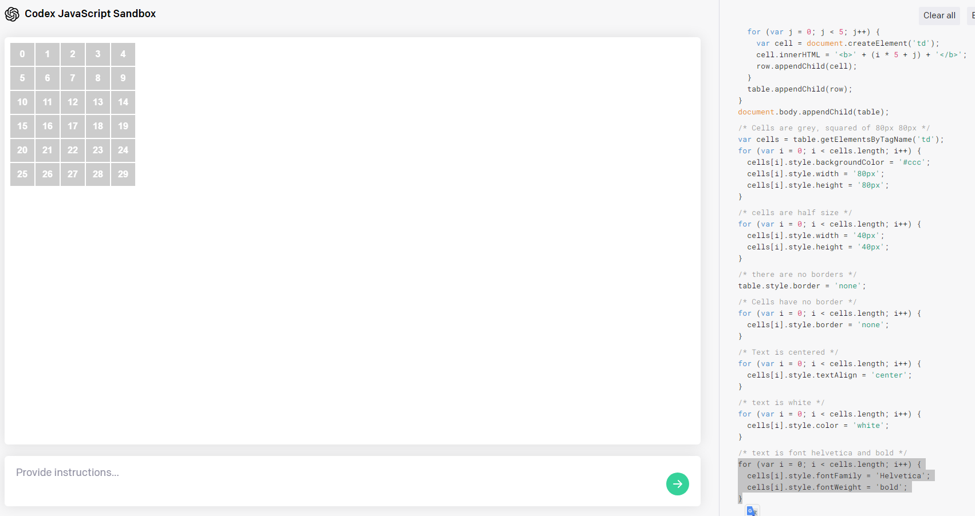Click the 'text is white' code comment
Image resolution: width=975 pixels, height=516 pixels.
pos(781,403)
